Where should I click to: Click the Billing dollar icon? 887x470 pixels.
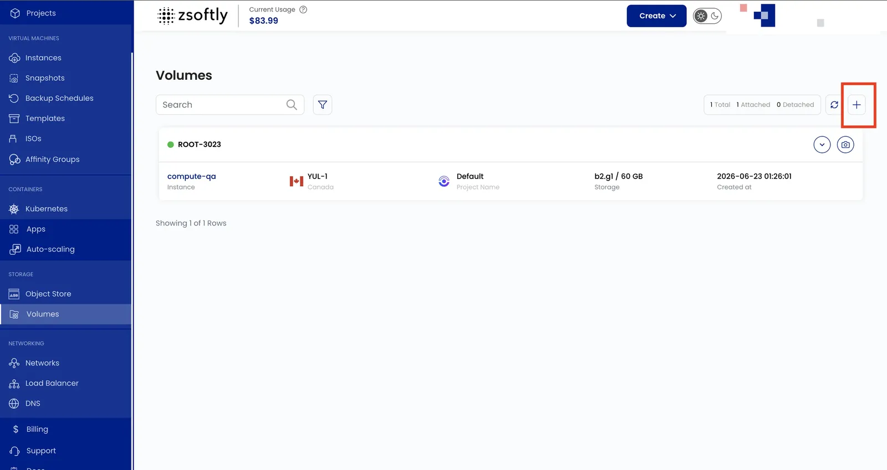tap(16, 429)
